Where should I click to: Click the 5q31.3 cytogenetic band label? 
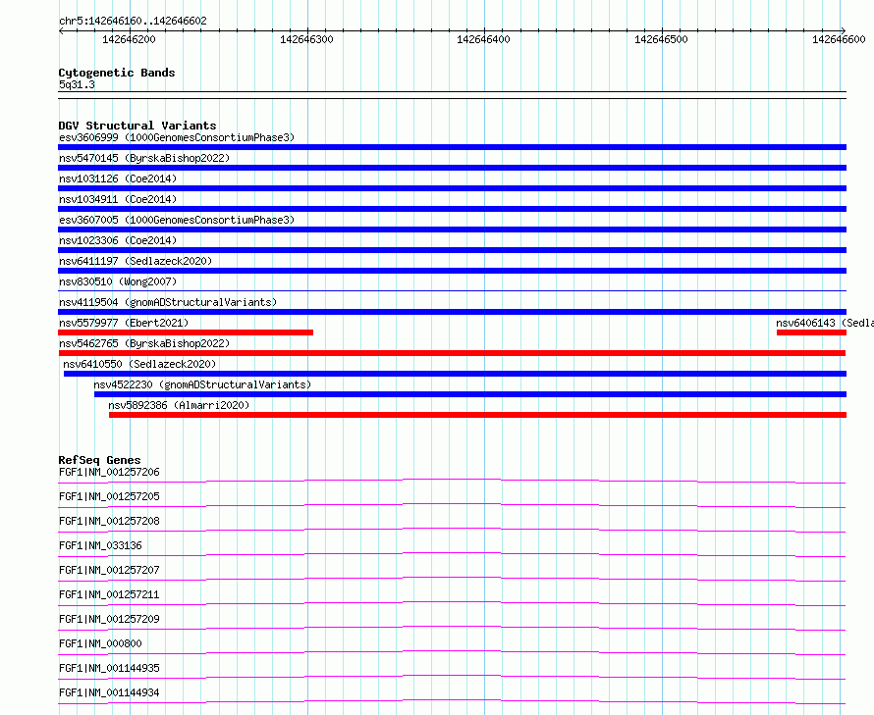tap(77, 84)
